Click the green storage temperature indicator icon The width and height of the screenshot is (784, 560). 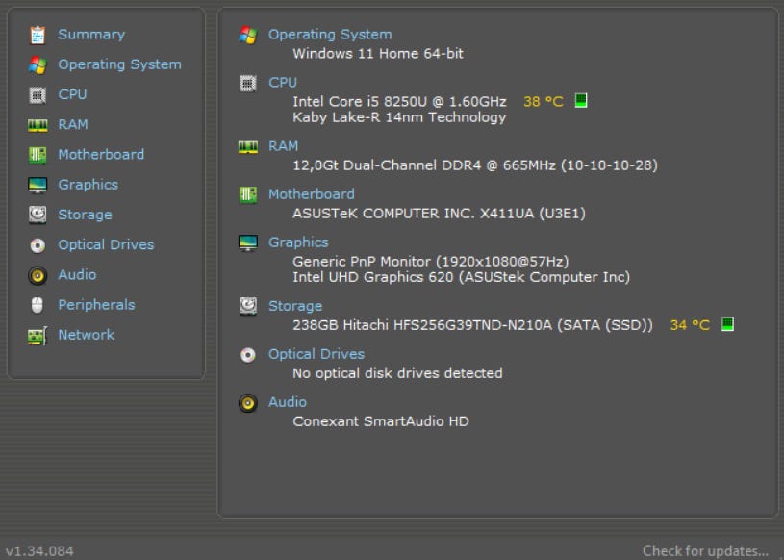[x=727, y=324]
